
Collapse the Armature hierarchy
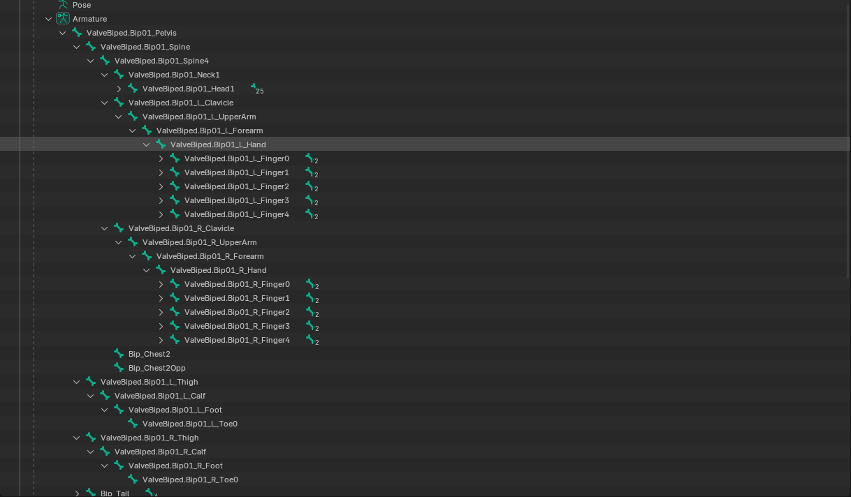pyautogui.click(x=49, y=19)
